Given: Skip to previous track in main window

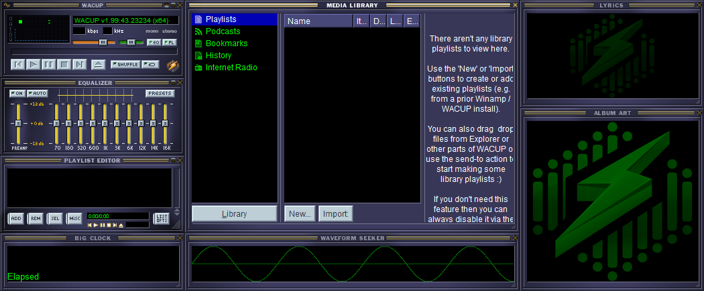Looking at the screenshot, I should (x=18, y=64).
